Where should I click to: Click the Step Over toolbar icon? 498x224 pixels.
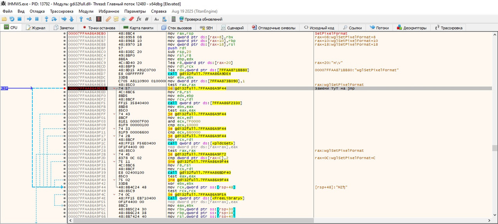tap(54, 19)
